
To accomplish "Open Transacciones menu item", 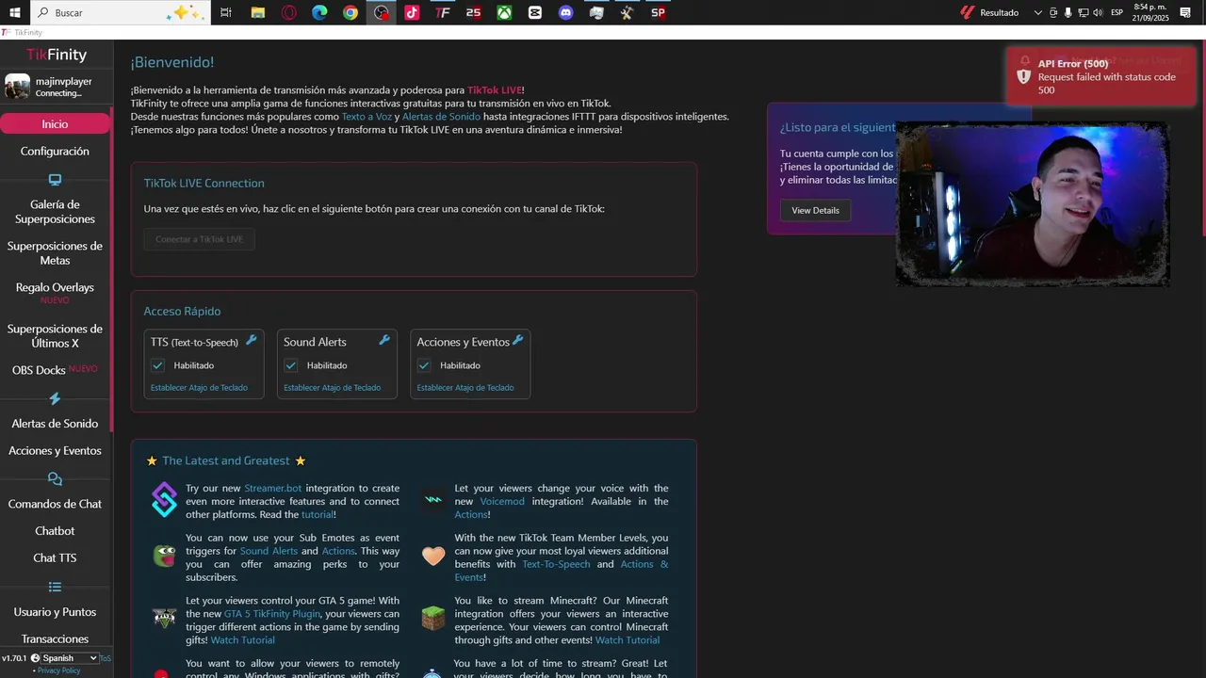I will (55, 639).
